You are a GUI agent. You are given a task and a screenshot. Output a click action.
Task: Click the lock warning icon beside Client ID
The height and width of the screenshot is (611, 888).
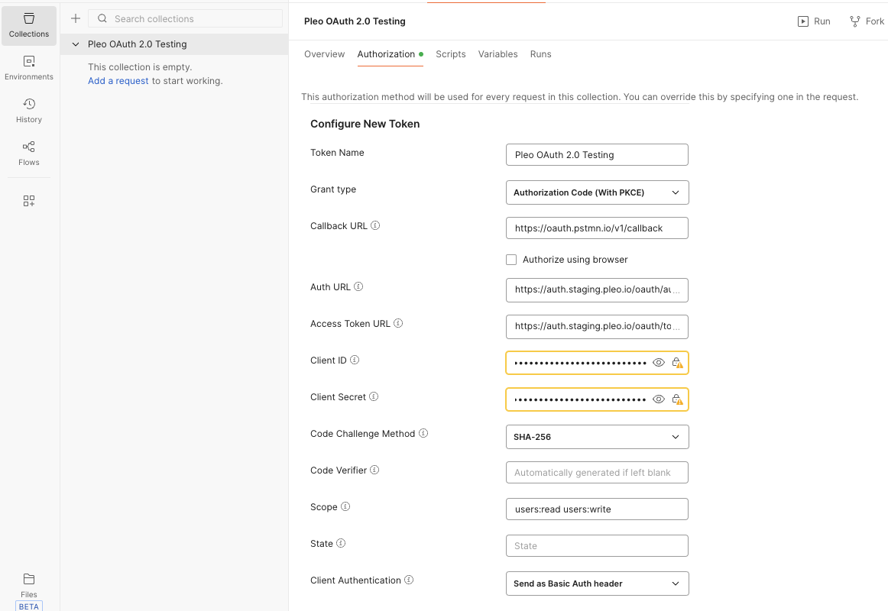677,363
